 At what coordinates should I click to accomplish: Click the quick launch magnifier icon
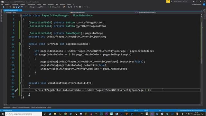click(x=194, y=1)
